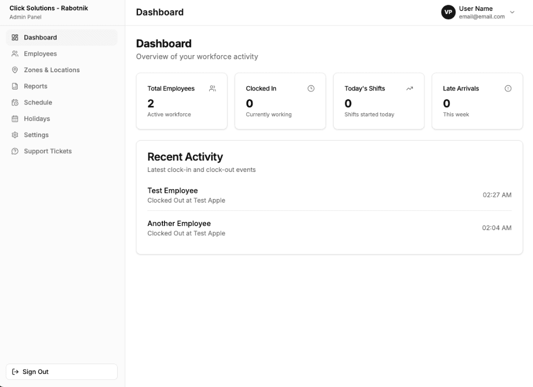Image resolution: width=533 pixels, height=387 pixels.
Task: Open the Employees menu entry
Action: pos(40,54)
